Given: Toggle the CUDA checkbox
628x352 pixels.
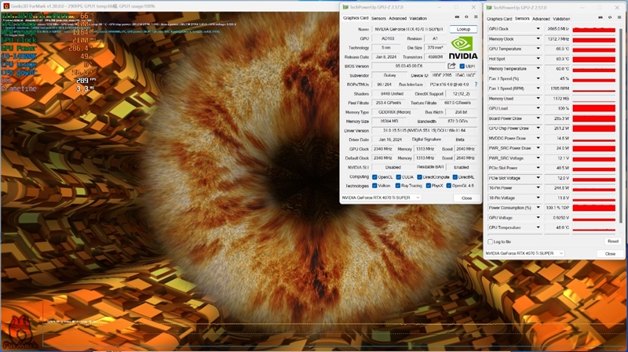Looking at the screenshot, I should [399, 177].
